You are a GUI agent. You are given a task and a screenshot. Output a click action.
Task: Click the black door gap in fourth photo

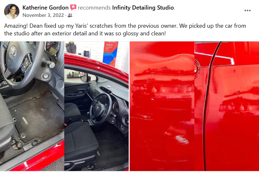pos(208,106)
